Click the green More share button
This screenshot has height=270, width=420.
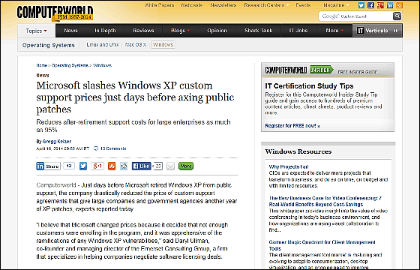[x=186, y=166]
